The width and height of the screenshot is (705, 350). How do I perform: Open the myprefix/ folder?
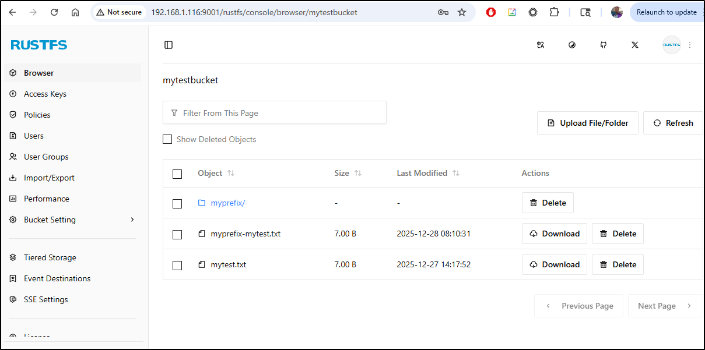227,203
